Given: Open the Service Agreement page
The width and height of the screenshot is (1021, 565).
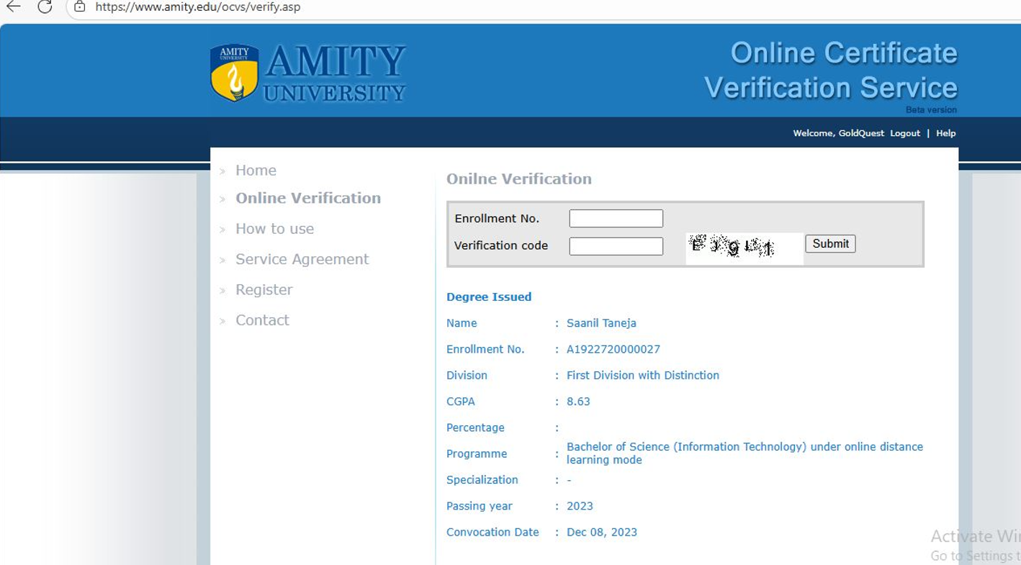Looking at the screenshot, I should 302,259.
